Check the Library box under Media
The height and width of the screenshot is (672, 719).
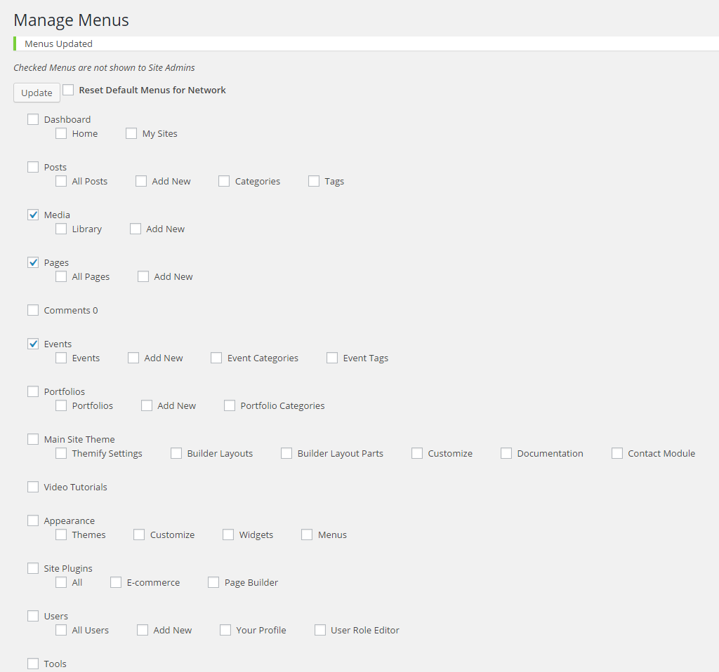(61, 229)
